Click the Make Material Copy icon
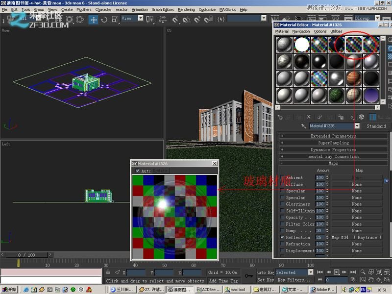 [x=319, y=117]
